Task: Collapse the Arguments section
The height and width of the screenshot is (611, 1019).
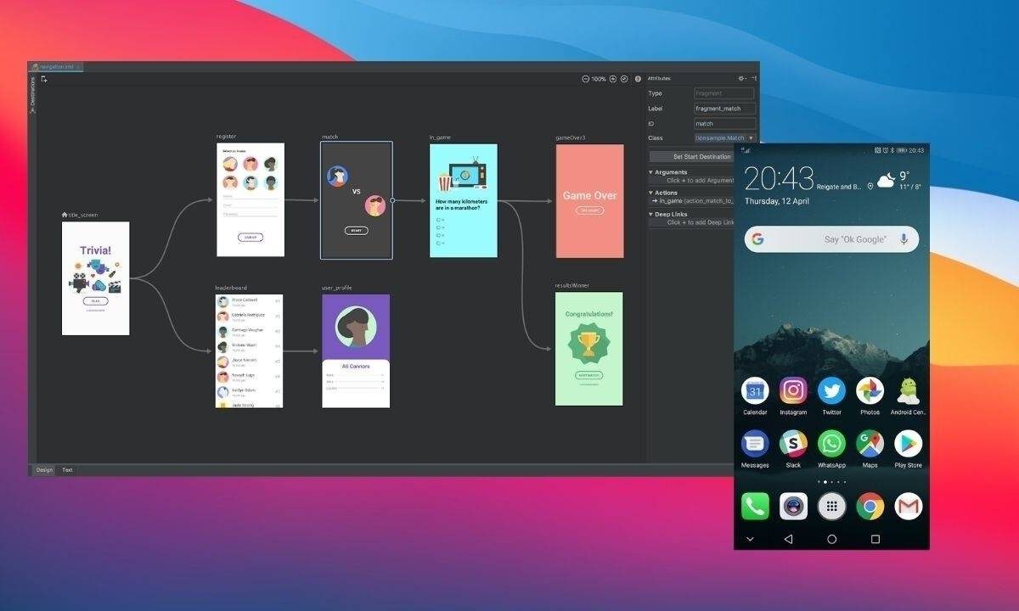Action: point(651,172)
